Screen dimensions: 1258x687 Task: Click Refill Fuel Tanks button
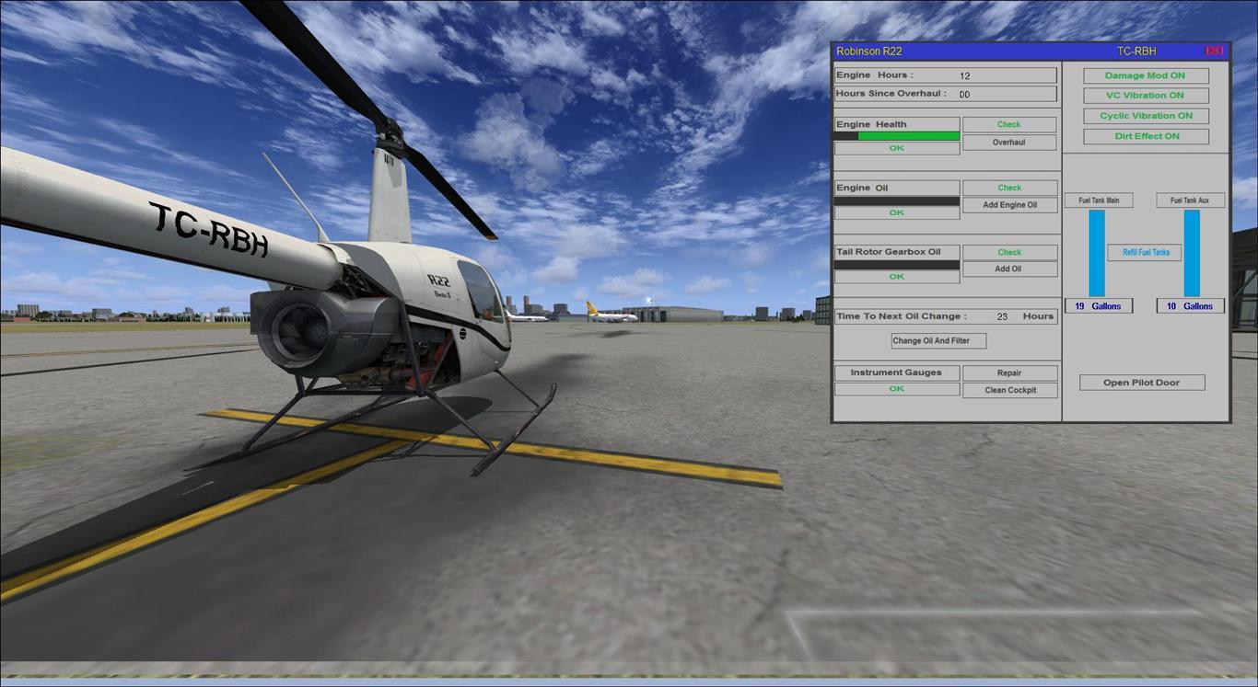click(x=1146, y=252)
